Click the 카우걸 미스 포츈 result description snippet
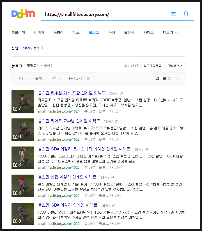This screenshot has height=231, width=202. tap(111, 103)
